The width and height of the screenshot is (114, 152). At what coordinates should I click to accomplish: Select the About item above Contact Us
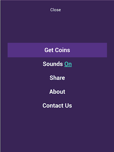[57, 92]
